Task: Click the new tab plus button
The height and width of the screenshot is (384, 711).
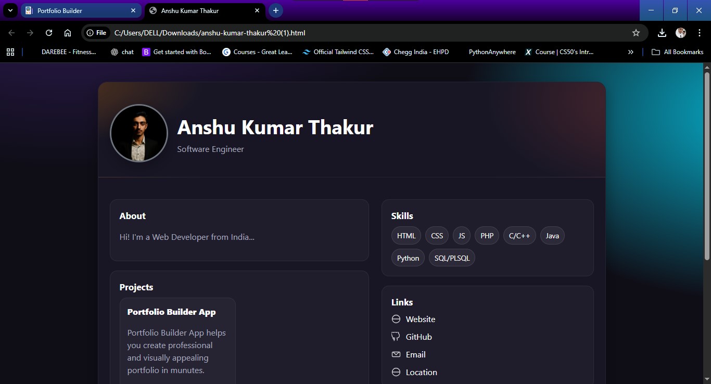Action: (276, 10)
